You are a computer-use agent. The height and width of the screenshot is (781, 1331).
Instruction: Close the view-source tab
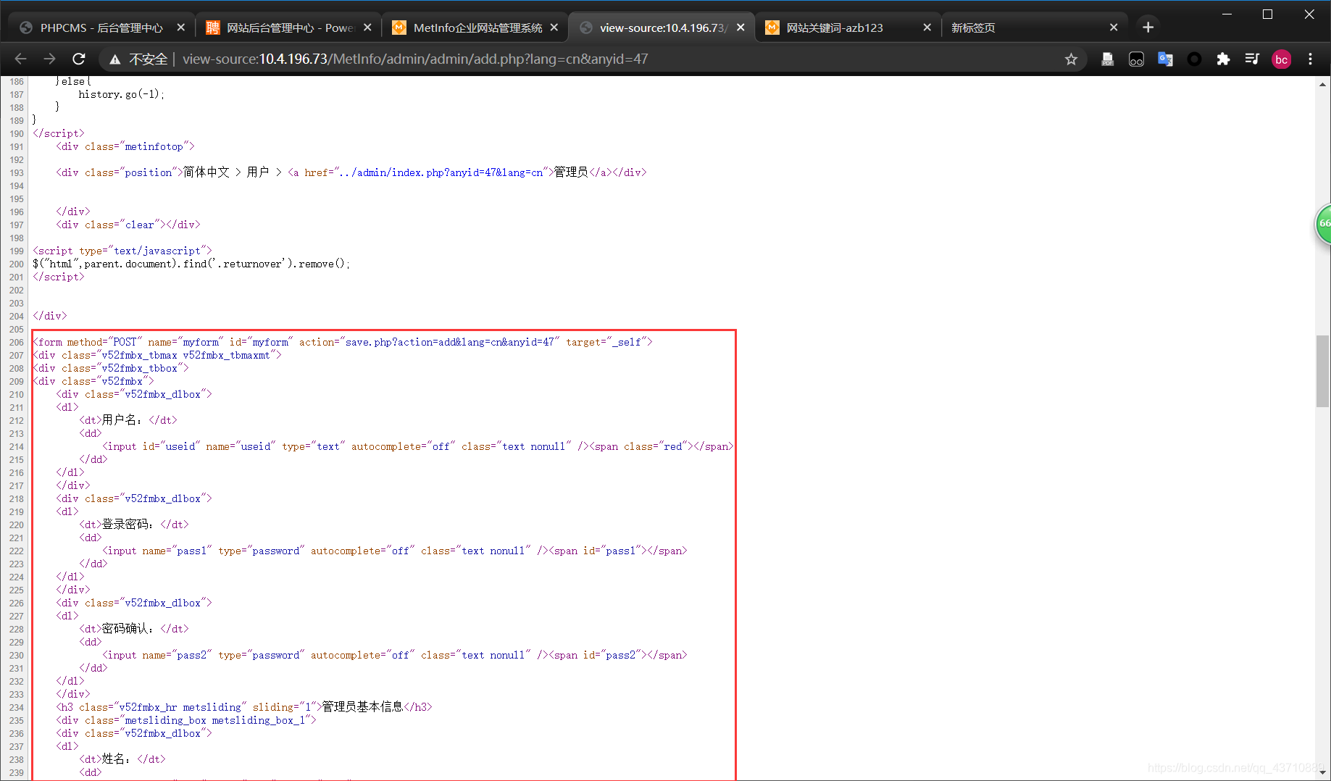click(x=740, y=28)
